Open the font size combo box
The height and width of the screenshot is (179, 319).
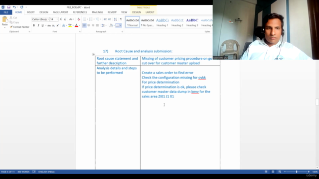pos(54,19)
